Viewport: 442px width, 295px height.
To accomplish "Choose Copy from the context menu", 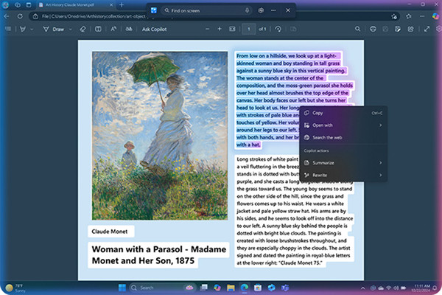I will [x=343, y=113].
